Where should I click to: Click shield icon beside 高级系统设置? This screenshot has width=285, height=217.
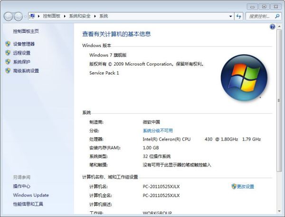pyautogui.click(x=8, y=71)
